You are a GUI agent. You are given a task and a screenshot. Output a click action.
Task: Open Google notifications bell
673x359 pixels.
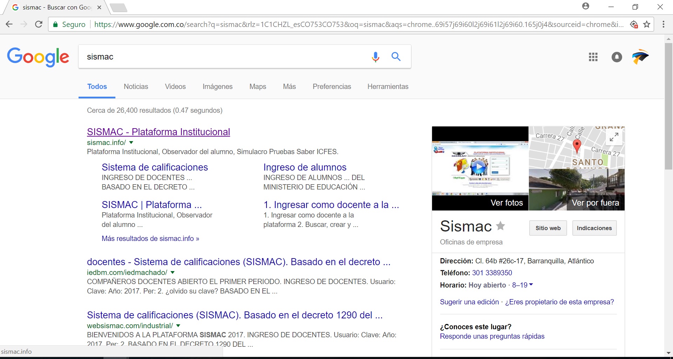click(617, 57)
